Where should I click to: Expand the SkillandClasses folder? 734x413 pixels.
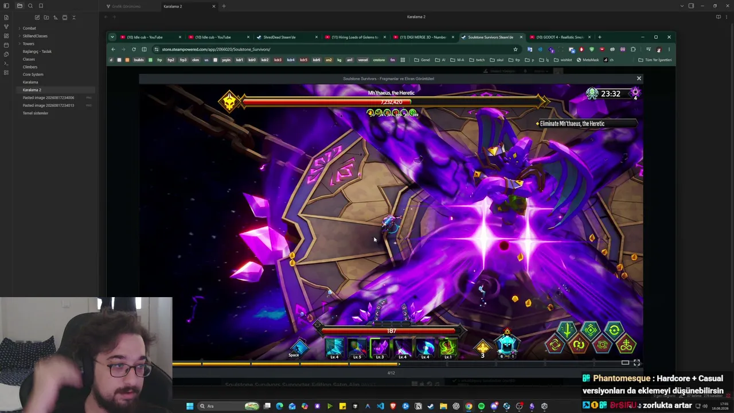(35, 36)
